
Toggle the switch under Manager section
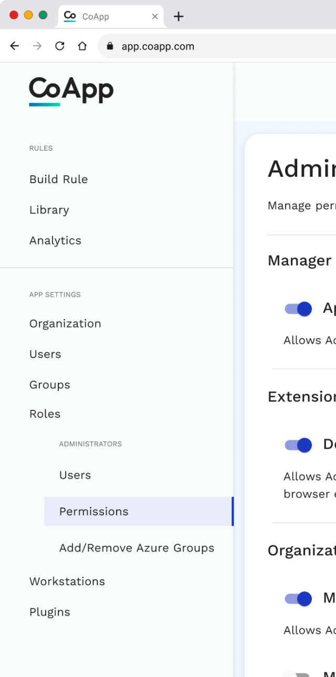[x=298, y=309]
